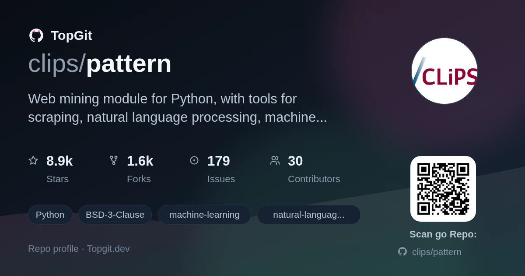This screenshot has height=276, width=525.
Task: Select the machine-learning topic tag
Action: pyautogui.click(x=204, y=215)
